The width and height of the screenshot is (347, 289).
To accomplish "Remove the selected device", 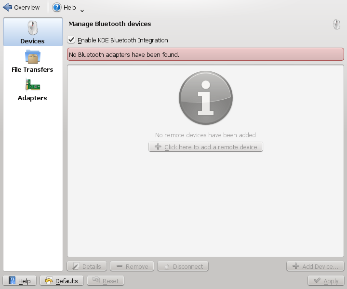I will (x=132, y=266).
